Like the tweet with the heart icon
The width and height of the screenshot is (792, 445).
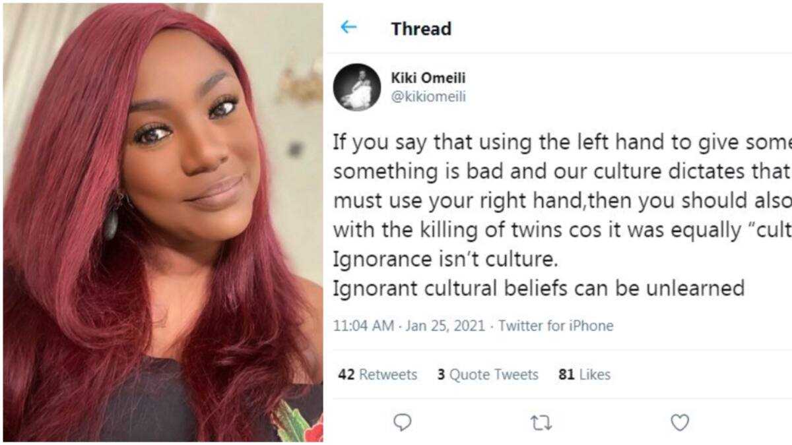(x=679, y=422)
